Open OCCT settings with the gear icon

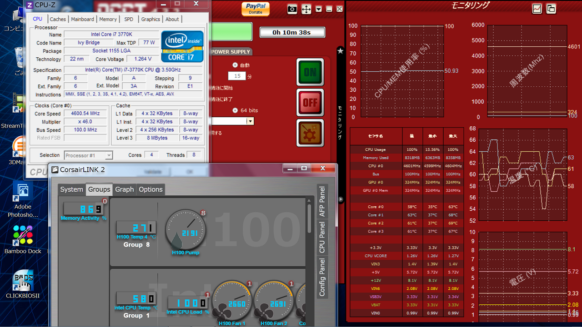click(x=310, y=133)
